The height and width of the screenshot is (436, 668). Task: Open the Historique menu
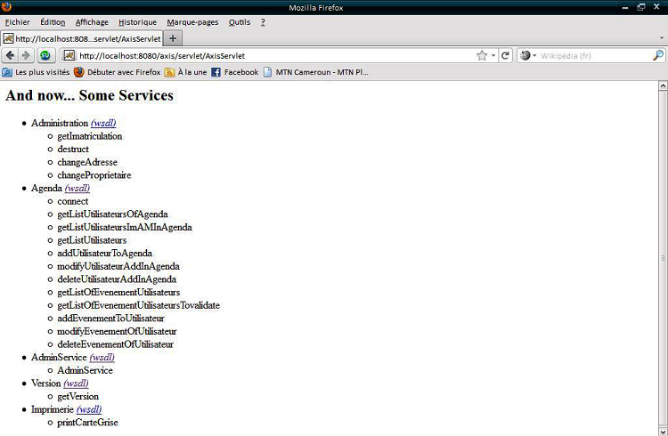[x=137, y=21]
